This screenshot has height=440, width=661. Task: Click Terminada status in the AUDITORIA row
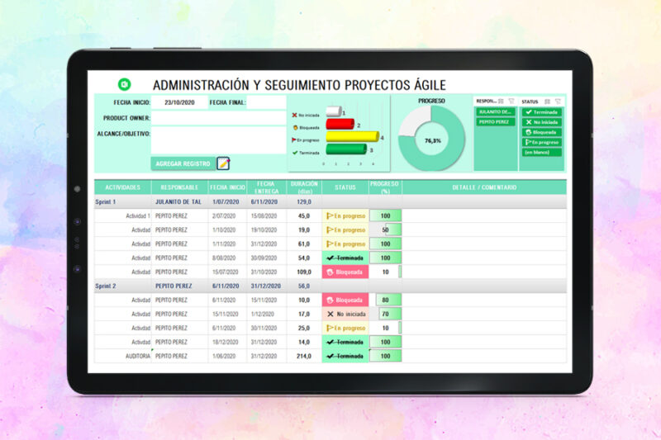click(345, 357)
